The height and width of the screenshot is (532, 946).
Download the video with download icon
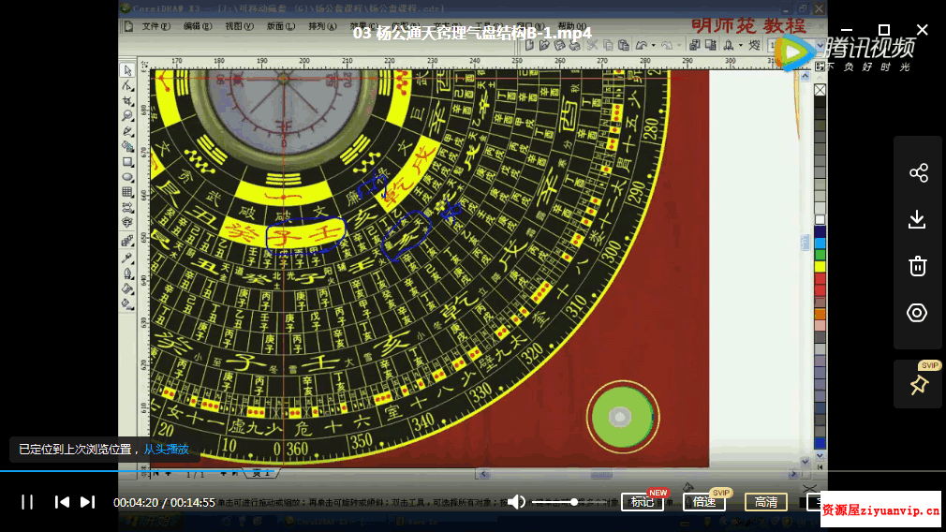[917, 219]
